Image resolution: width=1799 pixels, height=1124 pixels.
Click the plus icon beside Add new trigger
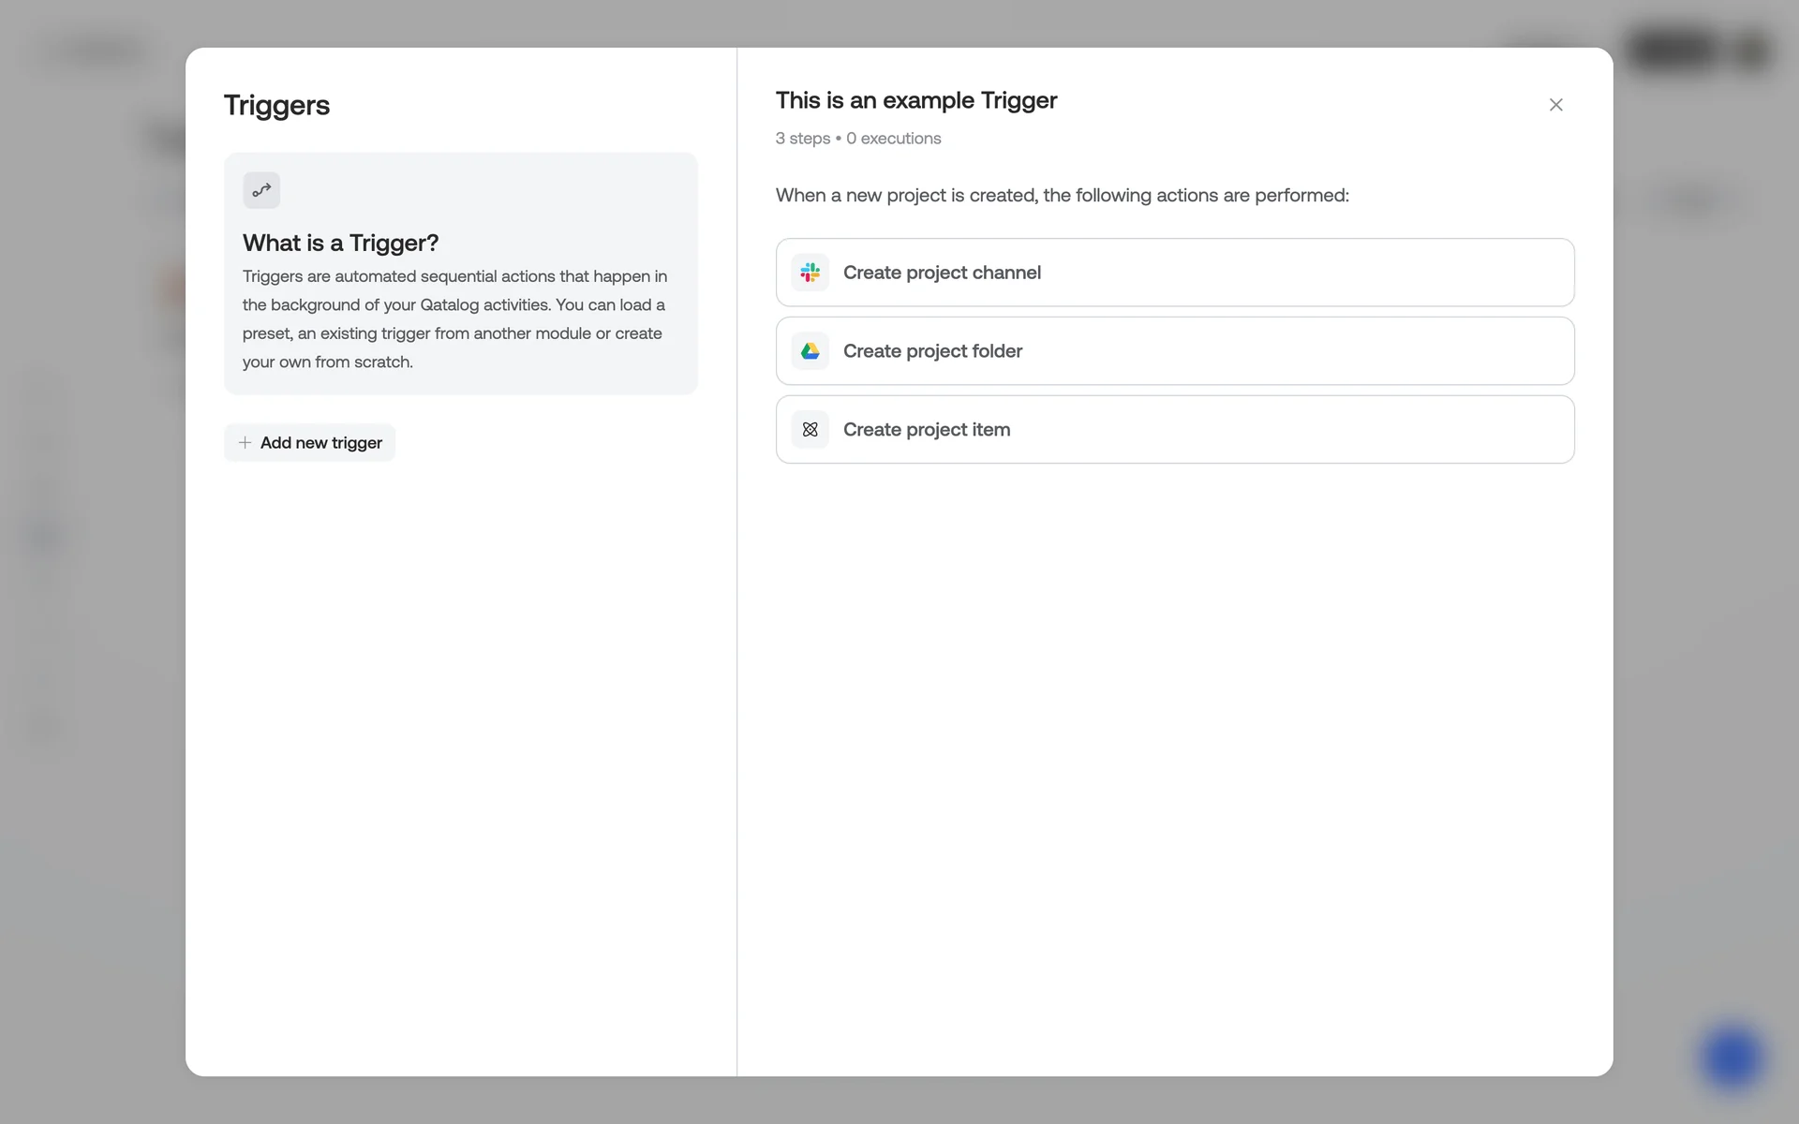point(245,442)
